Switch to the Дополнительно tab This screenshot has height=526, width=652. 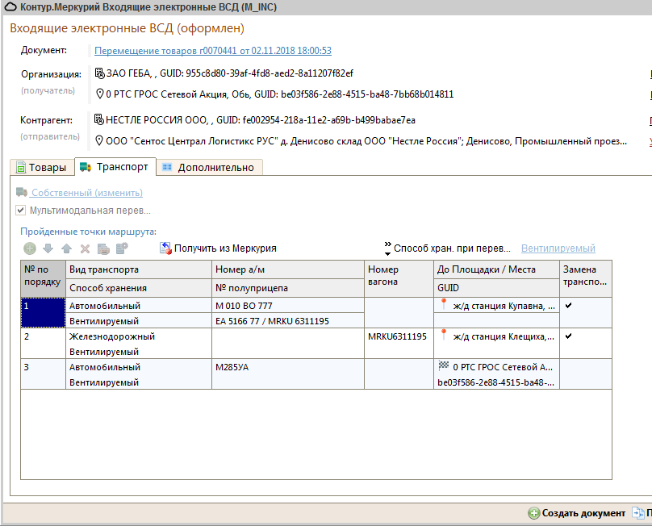click(x=210, y=167)
